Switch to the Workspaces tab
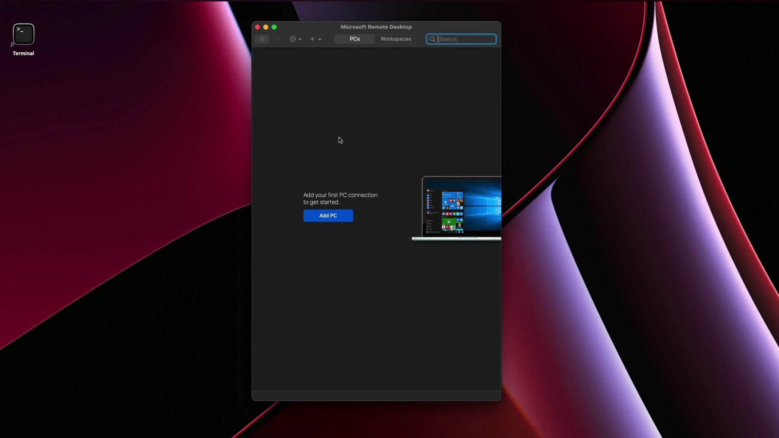Viewport: 779px width, 438px height. 396,39
